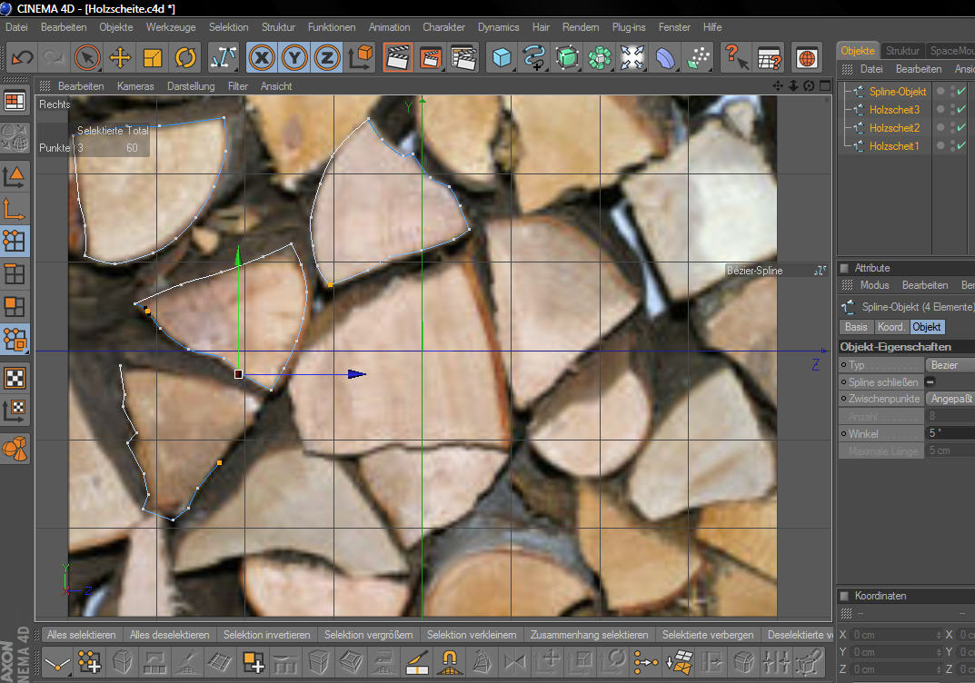975x683 pixels.
Task: Switch to the Struktur tab
Action: coord(902,51)
